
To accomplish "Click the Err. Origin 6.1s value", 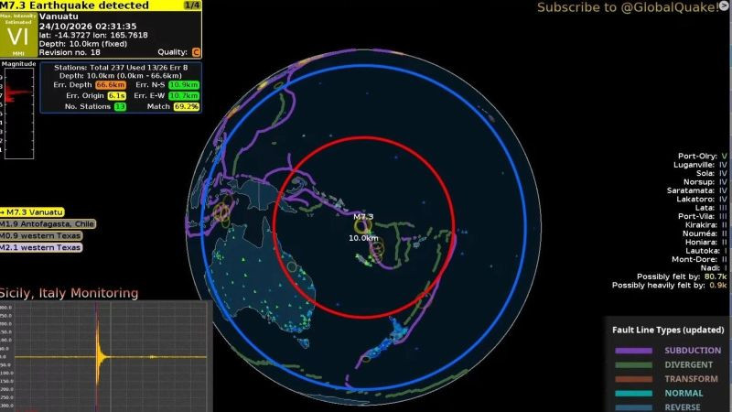I will pos(117,96).
